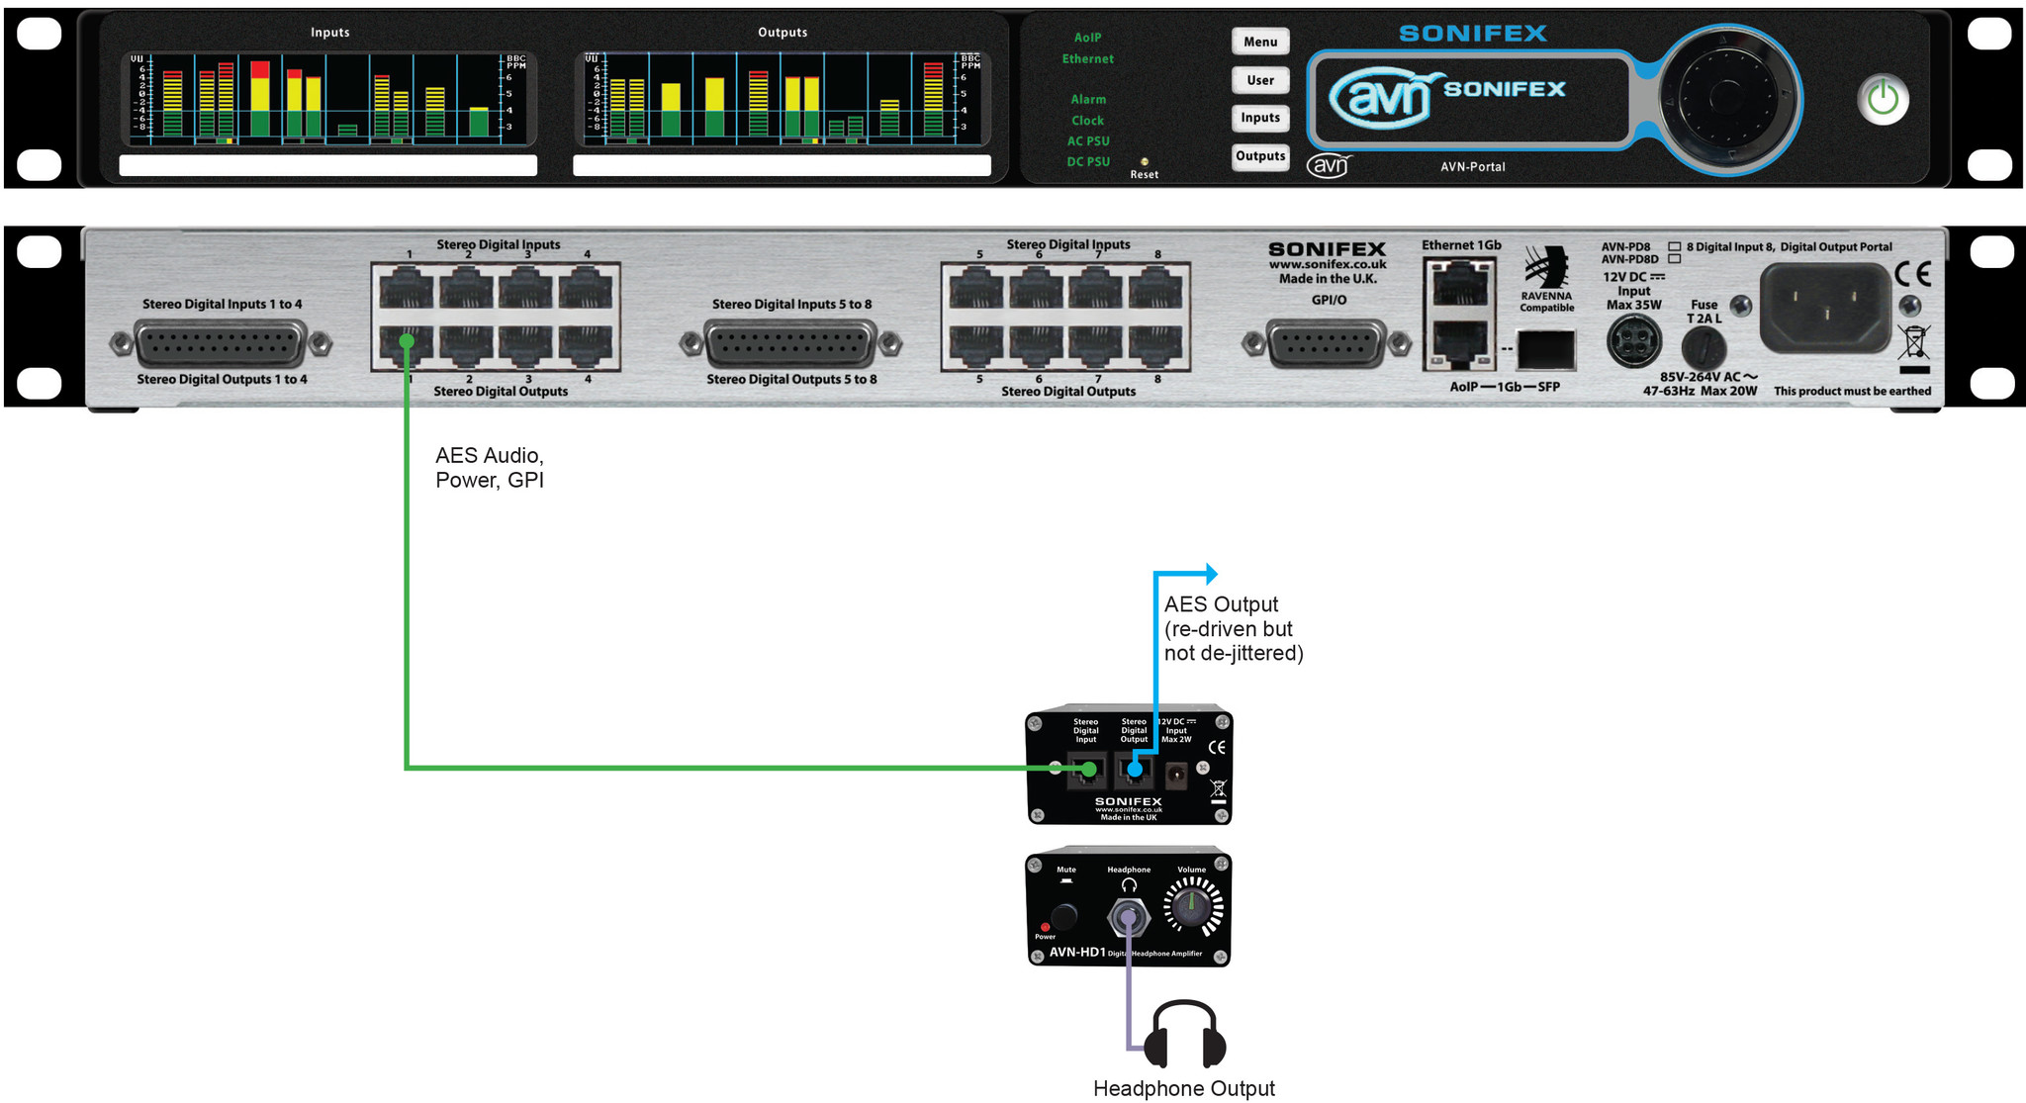The width and height of the screenshot is (2026, 1103).
Task: Turn the large black rotary encoder knob
Action: [x=1726, y=98]
